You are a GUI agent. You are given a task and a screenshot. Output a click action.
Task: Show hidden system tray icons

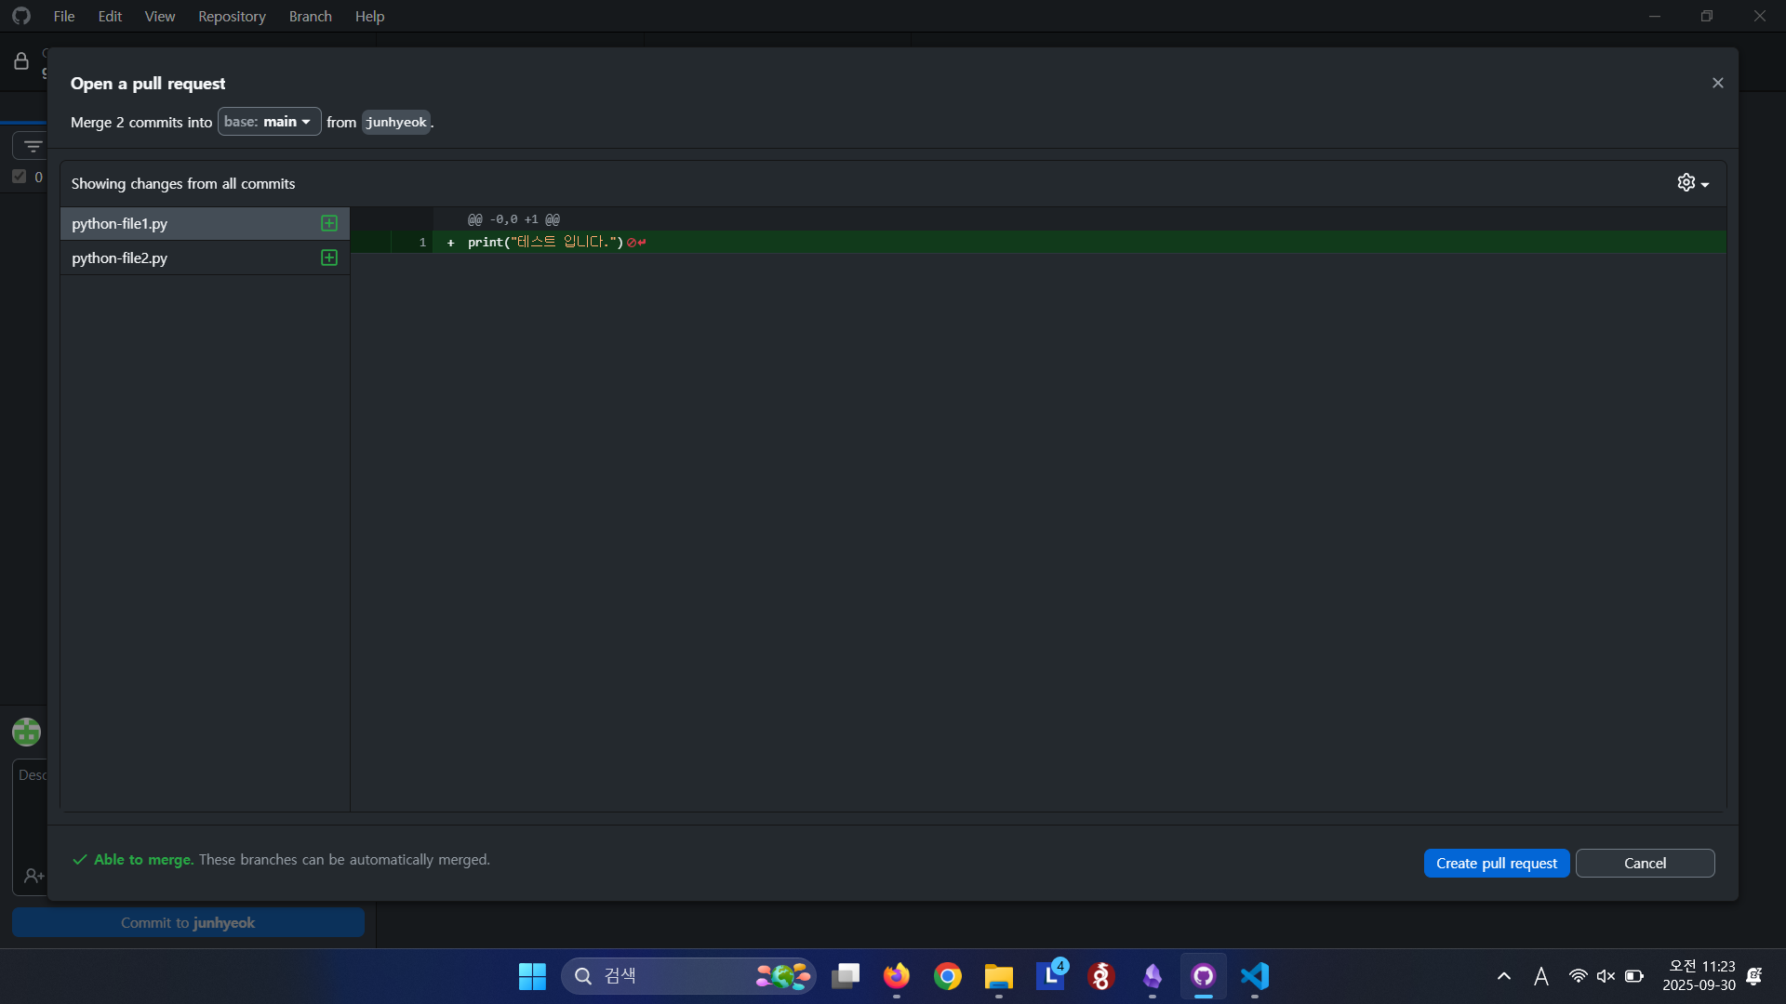pos(1503,976)
